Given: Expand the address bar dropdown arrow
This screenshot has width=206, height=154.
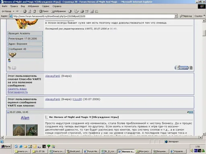Looking at the screenshot, I should 176,16.
